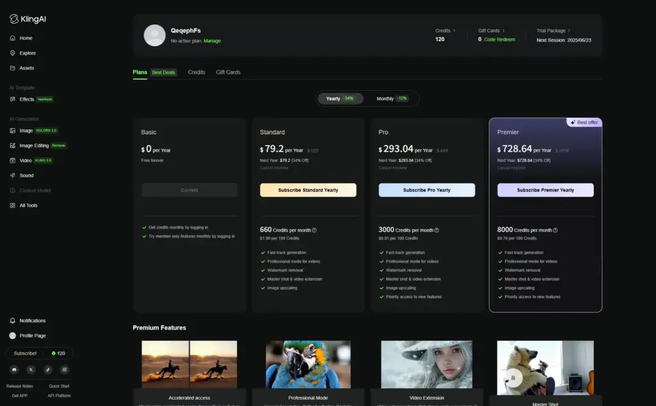Click the info icon beside 3000 Credits
The height and width of the screenshot is (406, 656).
(x=437, y=231)
